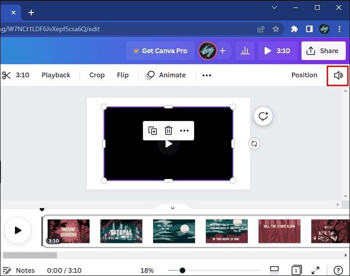This screenshot has height=276, width=350.
Task: Open the help question mark button
Action: 338,270
